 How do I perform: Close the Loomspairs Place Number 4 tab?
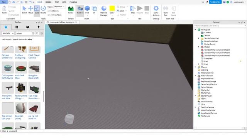[76, 22]
